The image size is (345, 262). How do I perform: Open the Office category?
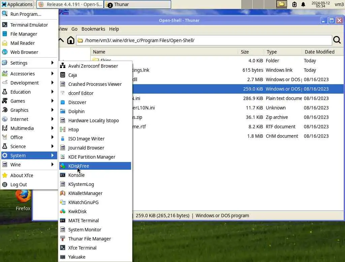[29, 137]
